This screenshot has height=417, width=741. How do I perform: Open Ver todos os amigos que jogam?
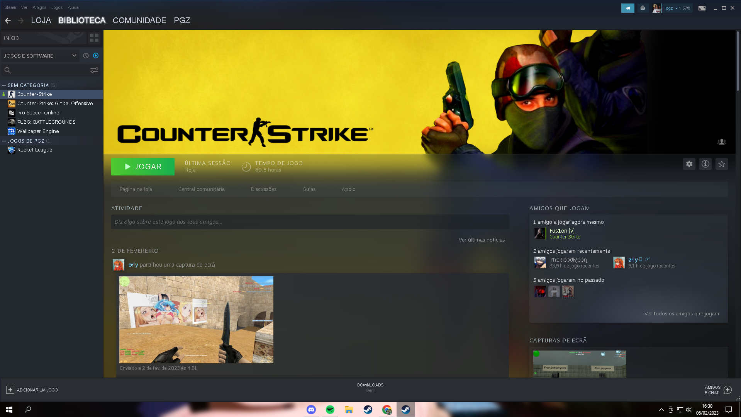tap(682, 314)
